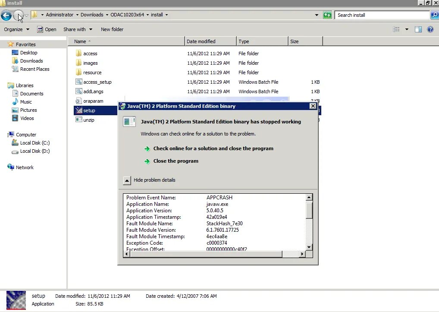Viewport: 439px width, 312px height.
Task: Select the images folder icon
Action: point(78,63)
